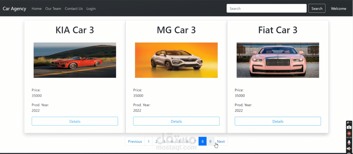
Task: Click the active page 8 button
Action: click(x=203, y=141)
